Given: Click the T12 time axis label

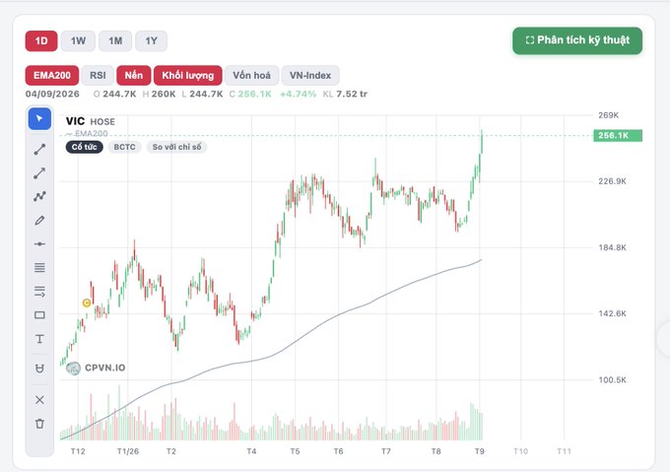Looking at the screenshot, I should pos(78,451).
